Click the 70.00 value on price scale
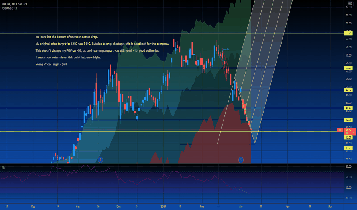This screenshot has width=357, height=210. pos(348,23)
